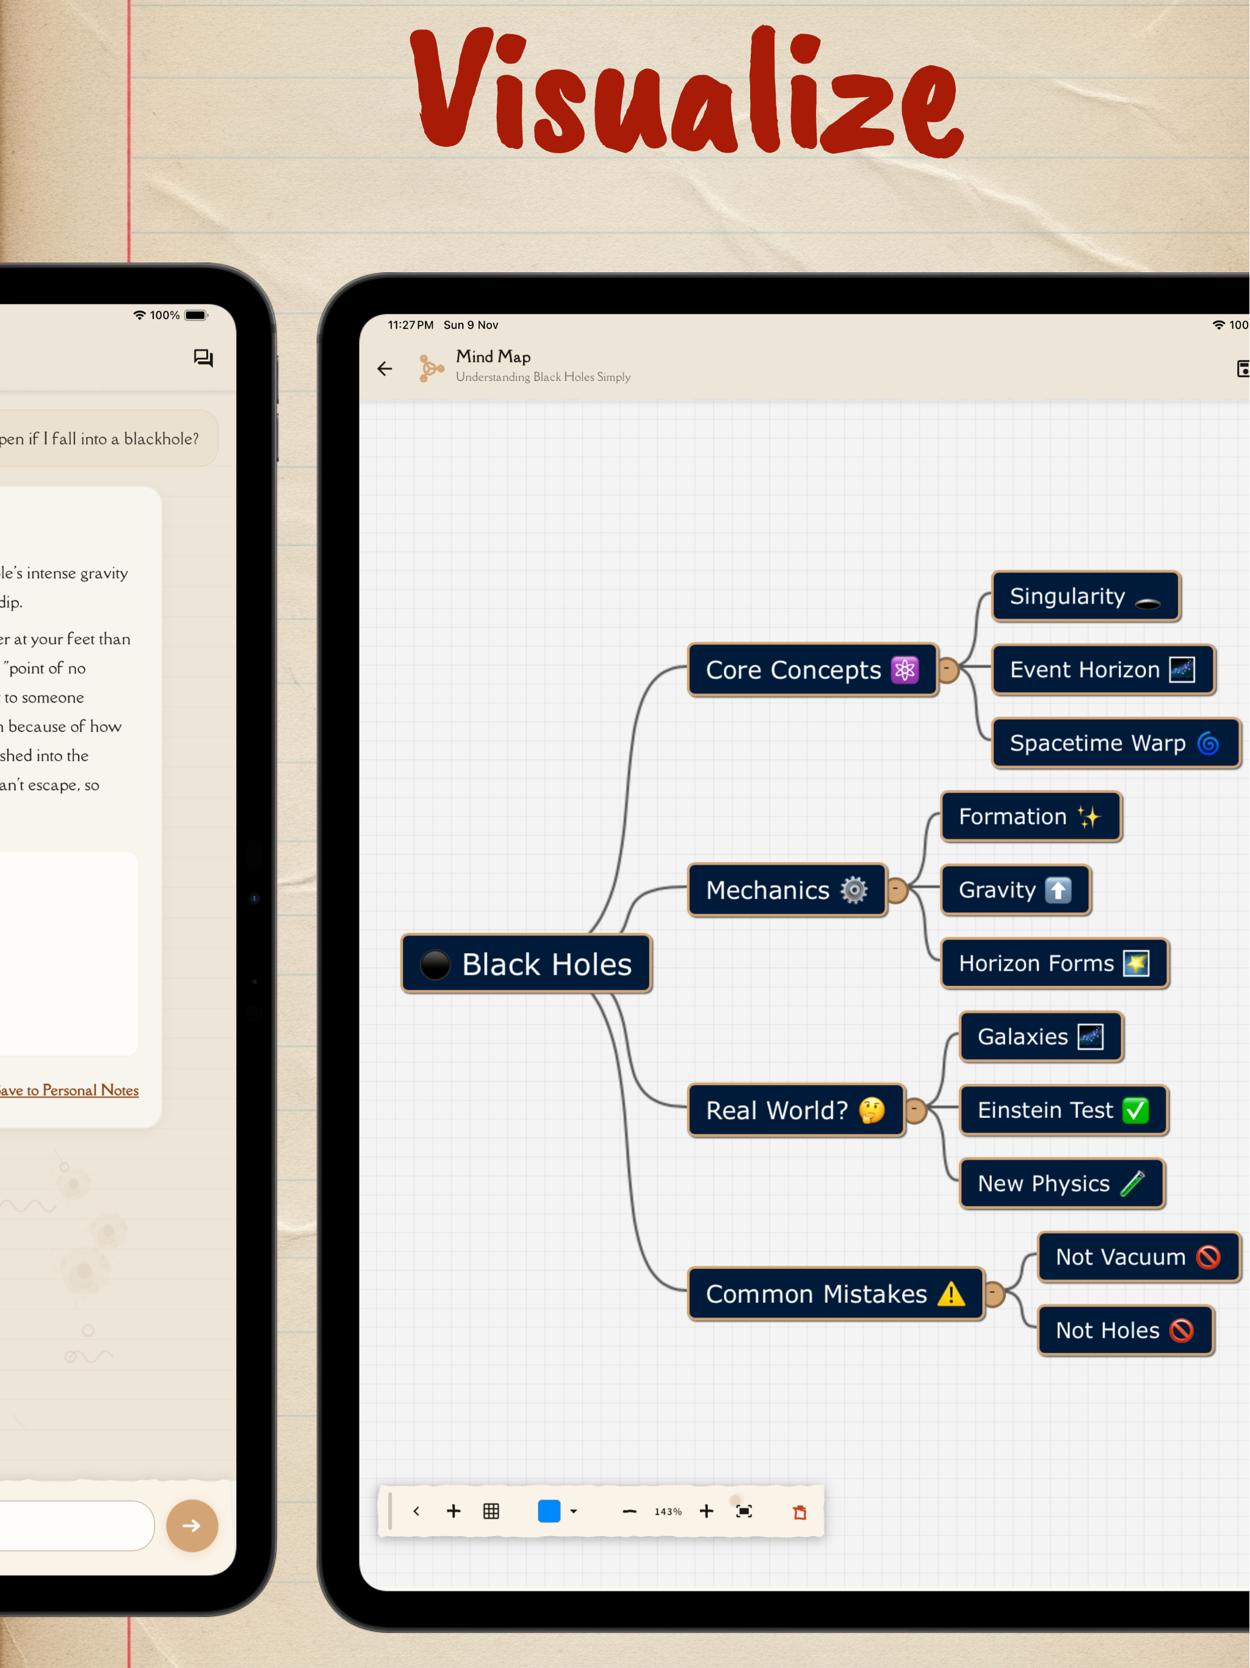Delete node using the red trash icon
Screen dimensions: 1250x1668
(x=800, y=1512)
